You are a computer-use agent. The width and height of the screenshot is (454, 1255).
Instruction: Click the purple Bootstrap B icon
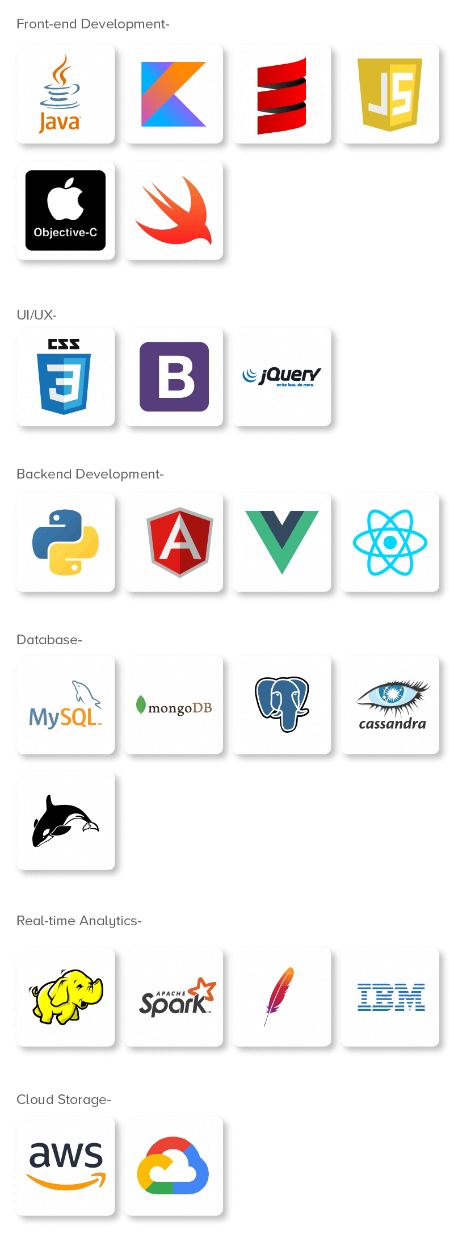(x=174, y=377)
